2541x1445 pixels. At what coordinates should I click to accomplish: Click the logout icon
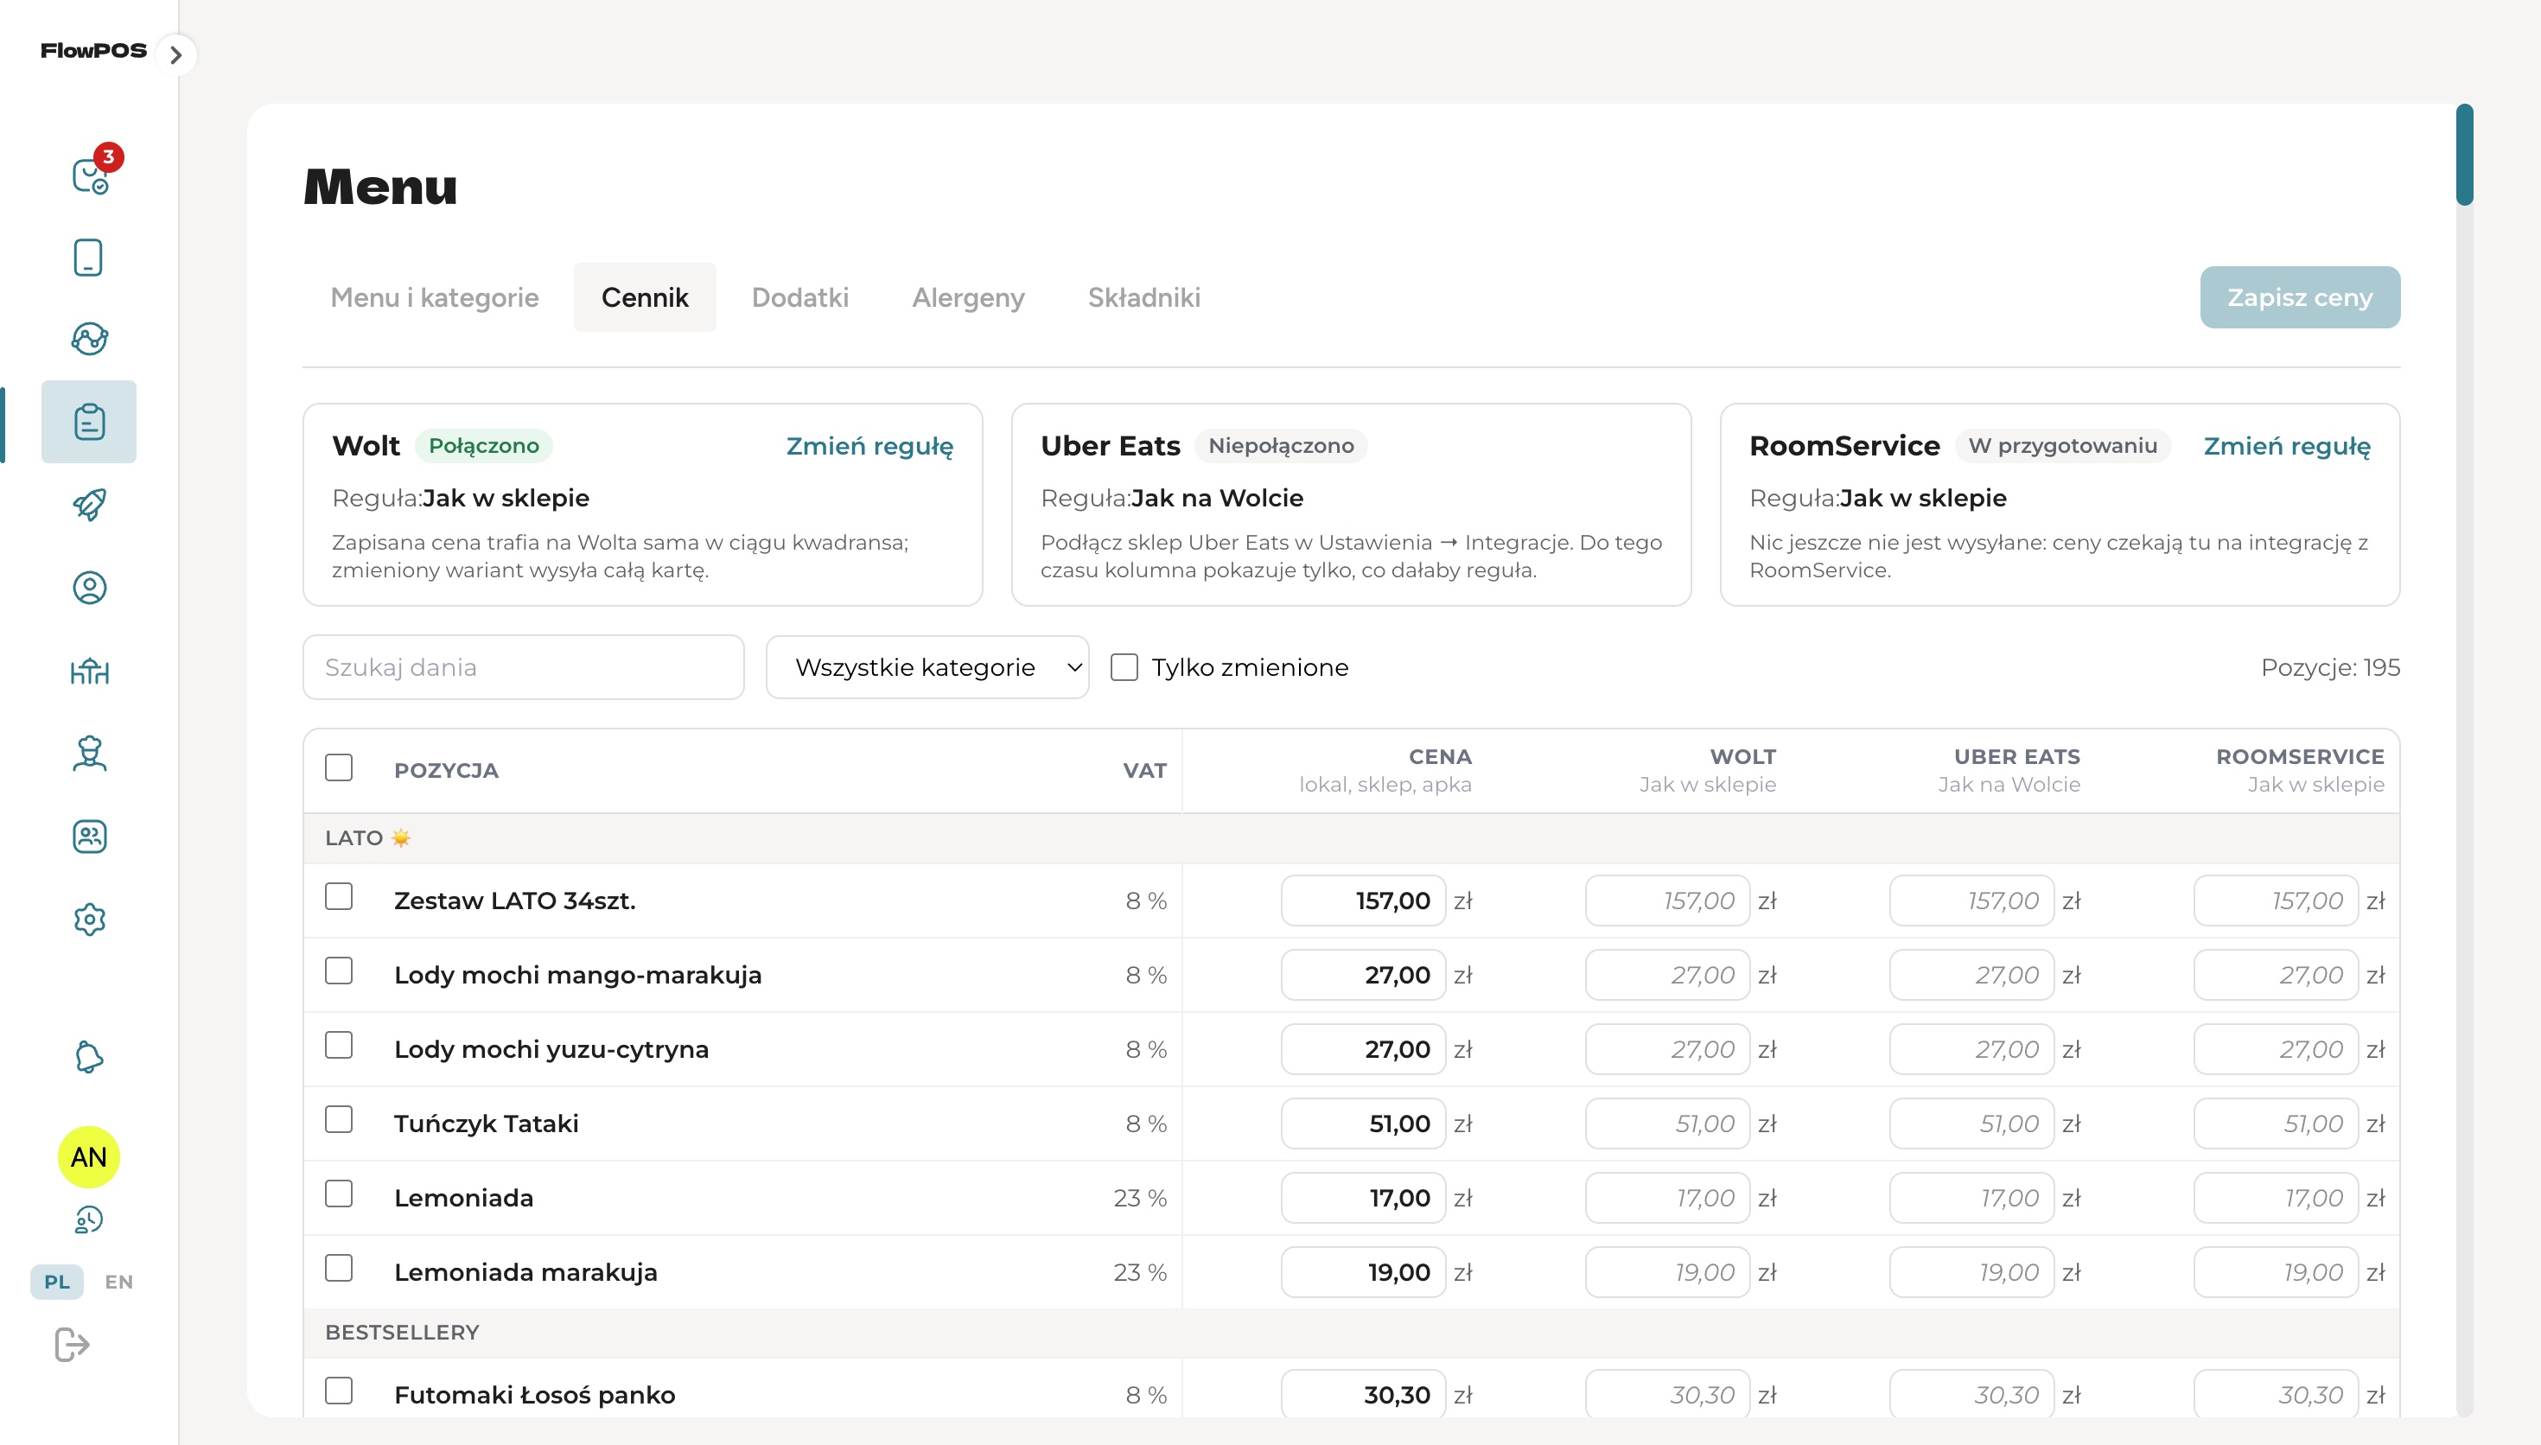(72, 1345)
